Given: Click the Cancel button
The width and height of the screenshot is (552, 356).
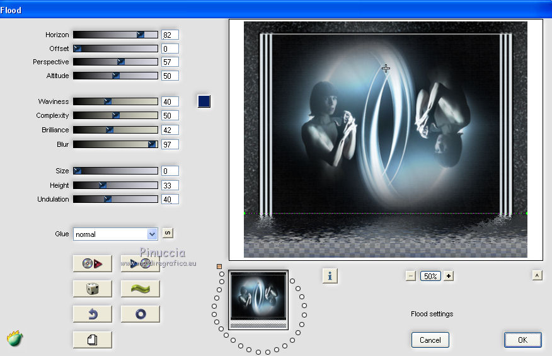Looking at the screenshot, I should (x=430, y=340).
